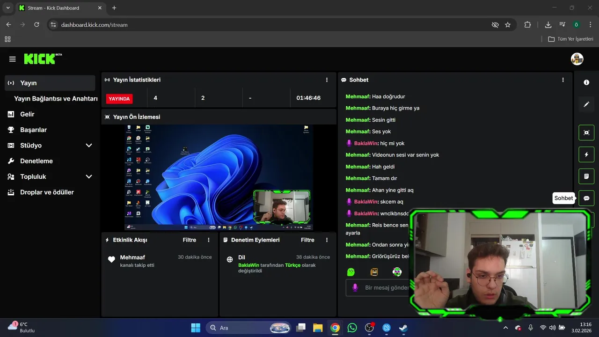Open the Filtre in Denetim Eylemleri

[307, 240]
